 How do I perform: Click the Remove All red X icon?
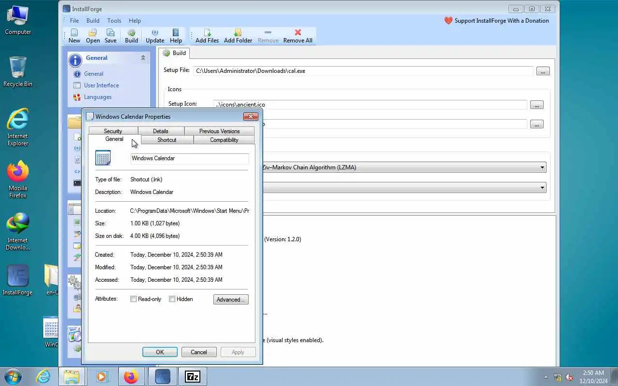click(x=297, y=32)
